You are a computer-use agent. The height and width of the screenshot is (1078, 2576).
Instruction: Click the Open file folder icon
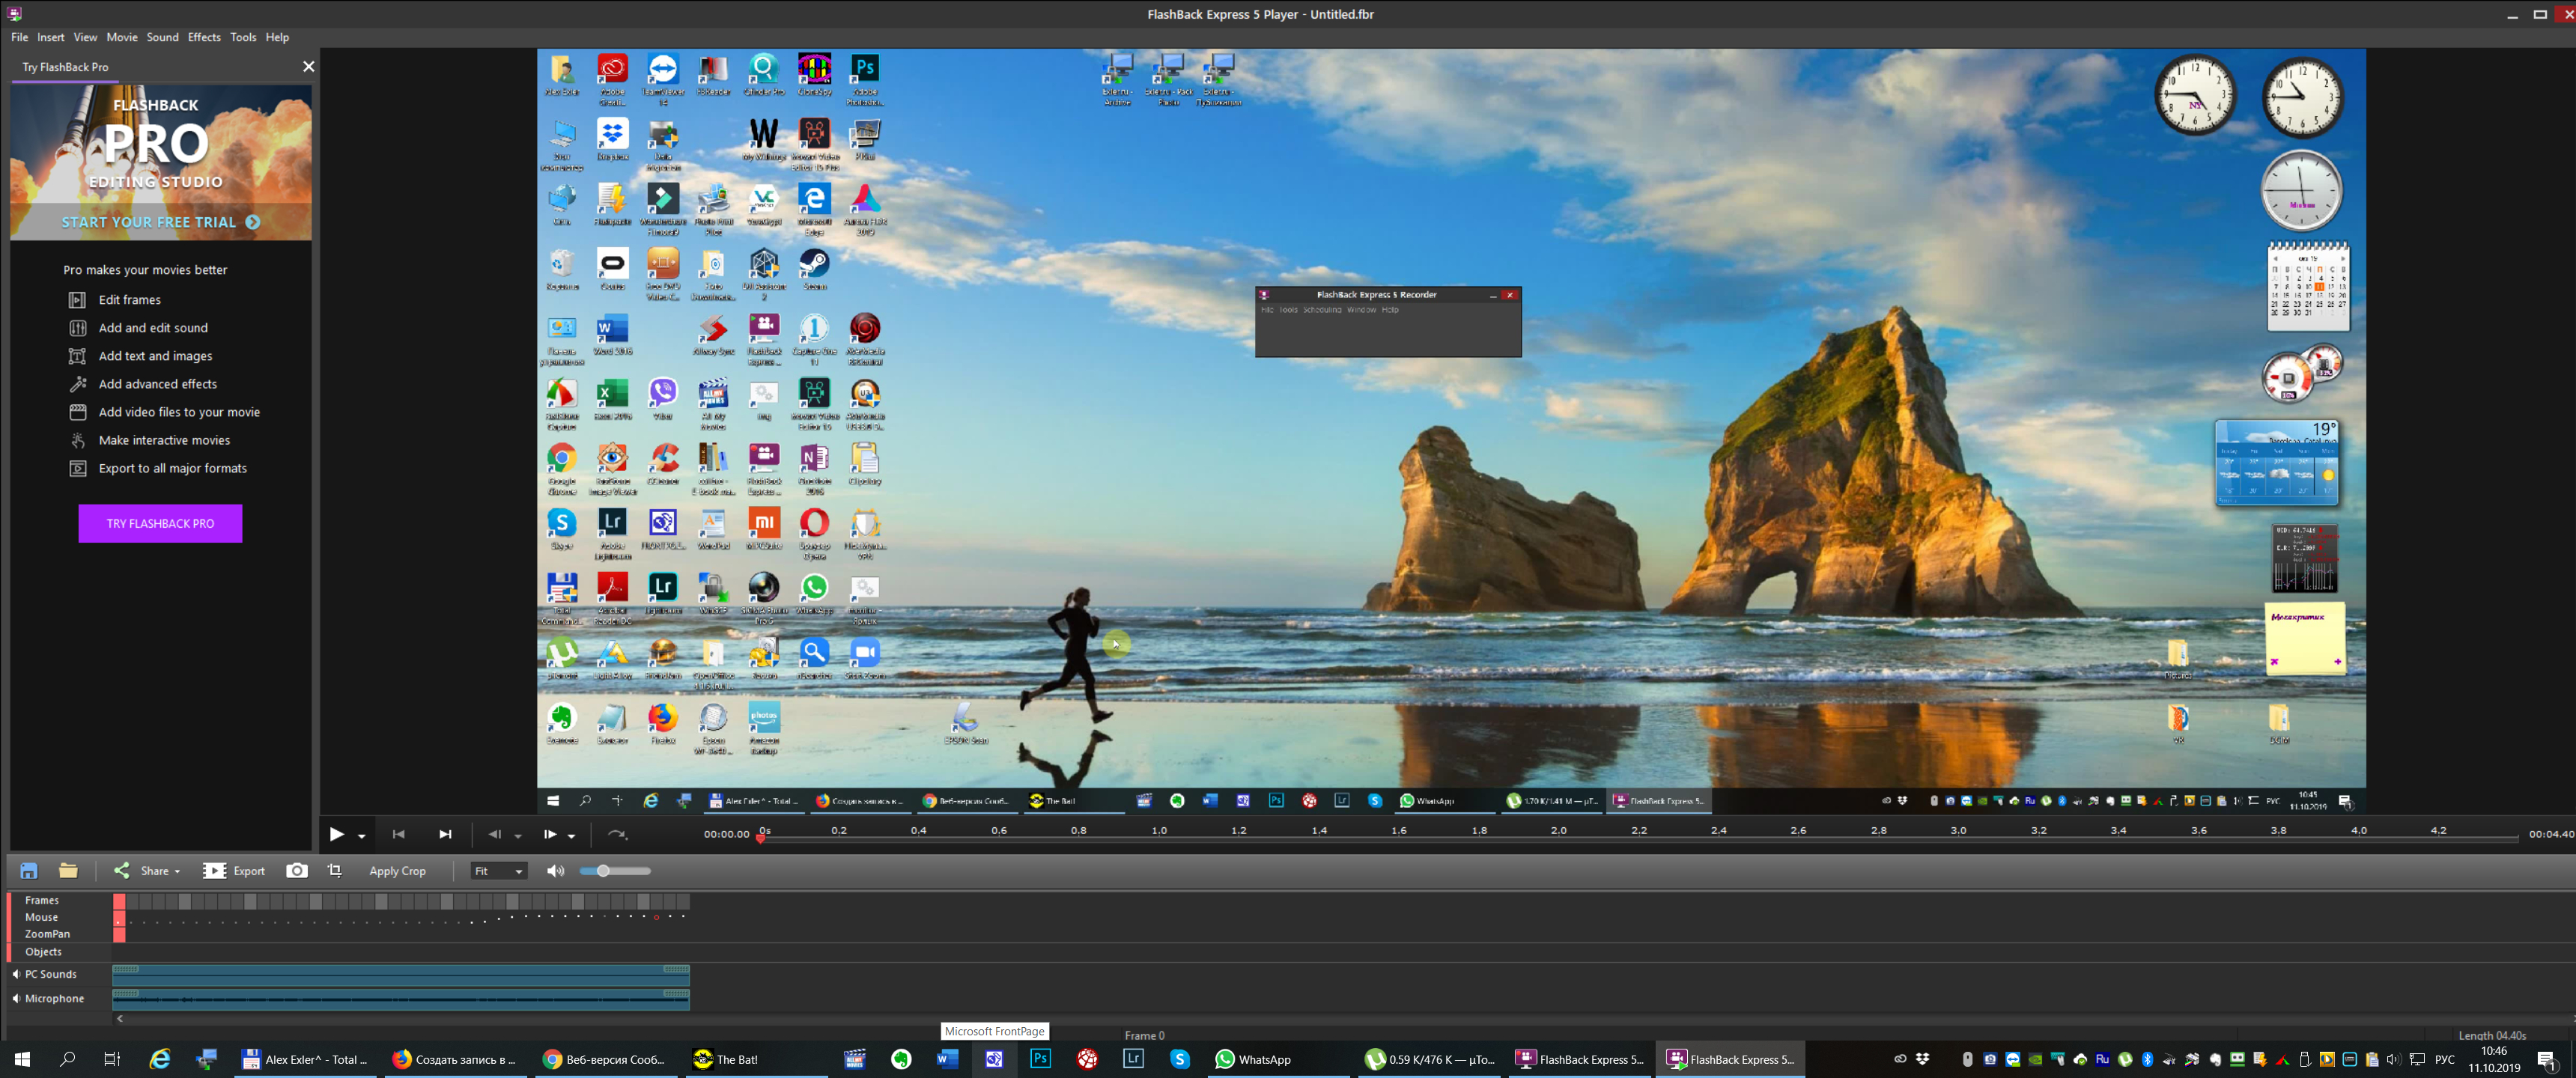click(68, 871)
